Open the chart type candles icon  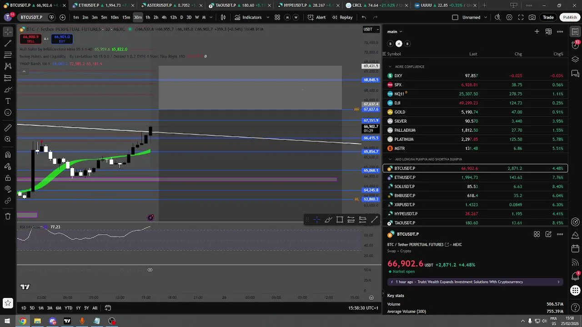[x=223, y=17]
